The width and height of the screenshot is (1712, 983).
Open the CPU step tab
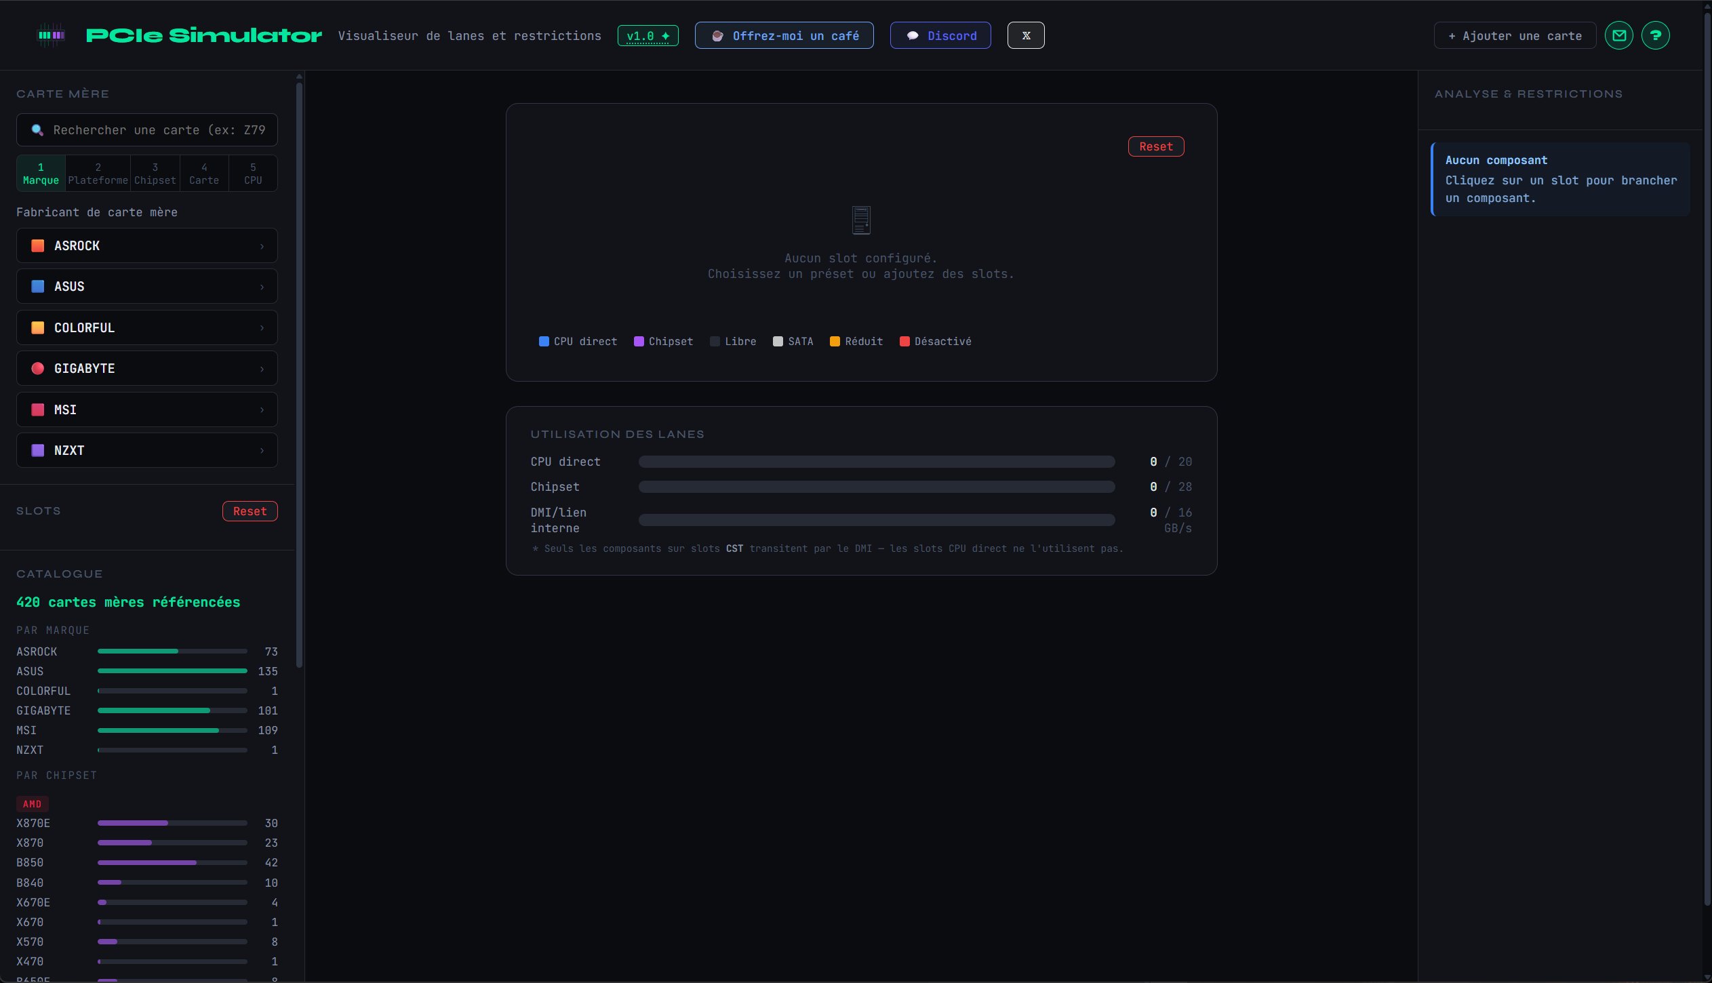click(253, 174)
